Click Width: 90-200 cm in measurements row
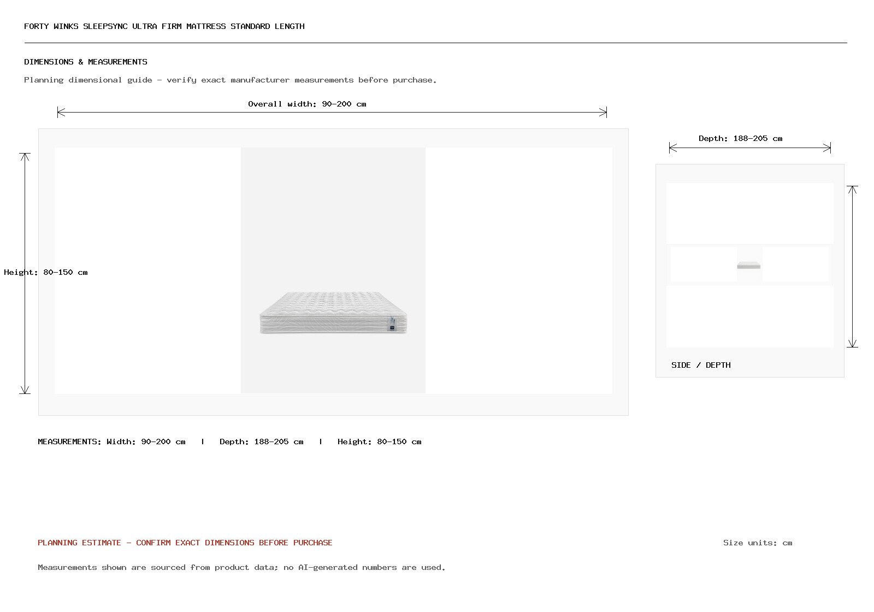This screenshot has width=874, height=612. 146,442
